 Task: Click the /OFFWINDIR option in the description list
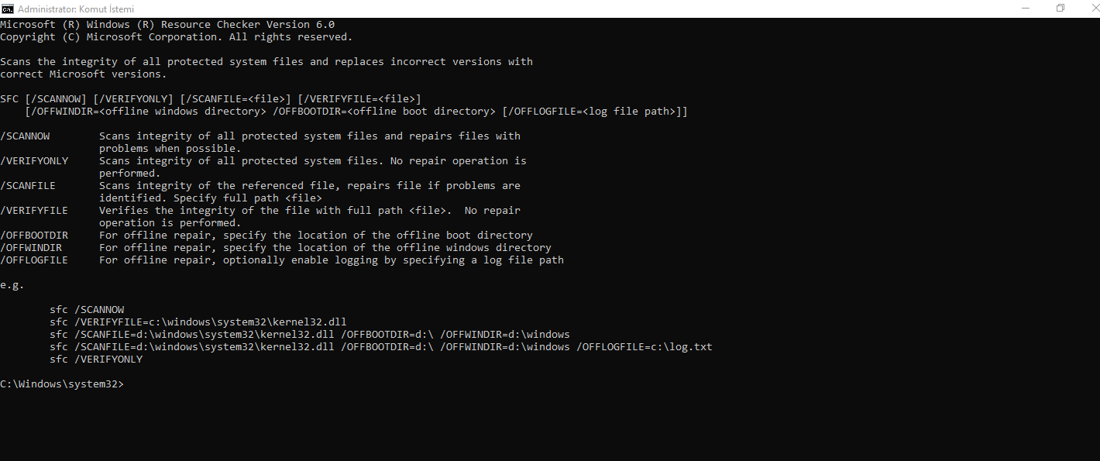pyautogui.click(x=31, y=248)
